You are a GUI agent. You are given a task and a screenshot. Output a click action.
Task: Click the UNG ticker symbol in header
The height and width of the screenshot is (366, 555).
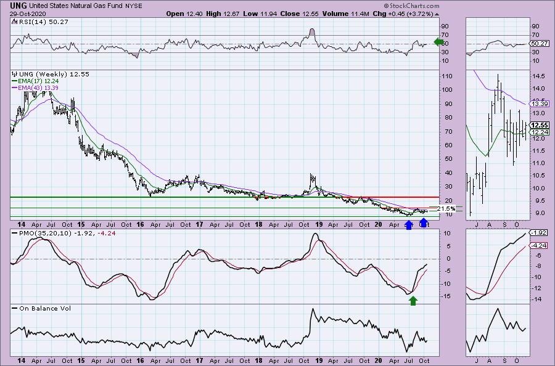coord(18,6)
